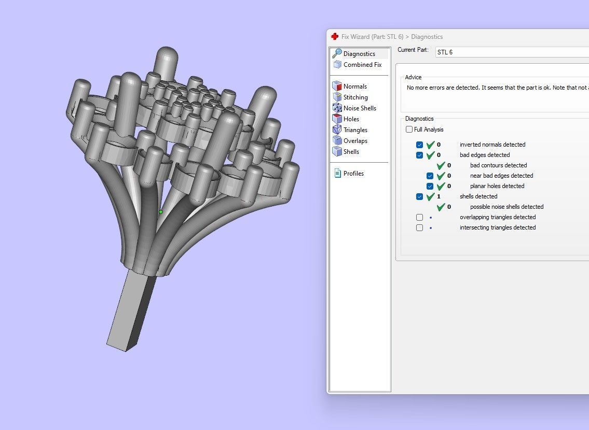
Task: Open the Diagnostics page label
Action: point(359,53)
